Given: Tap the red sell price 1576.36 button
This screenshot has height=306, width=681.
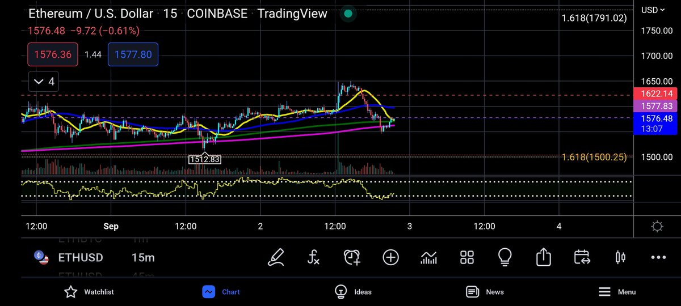Looking at the screenshot, I should click(53, 54).
